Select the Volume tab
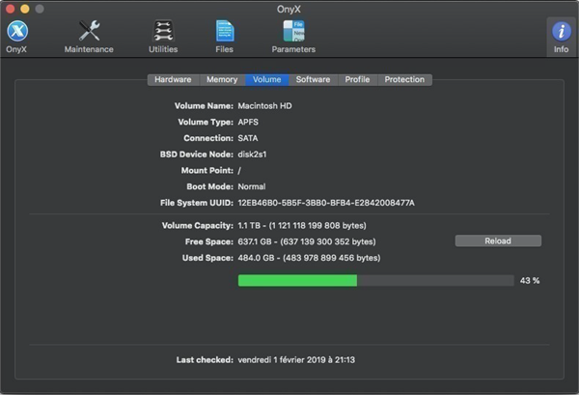The width and height of the screenshot is (579, 395). point(267,79)
